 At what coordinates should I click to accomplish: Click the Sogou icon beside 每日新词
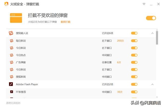click(x=12, y=41)
